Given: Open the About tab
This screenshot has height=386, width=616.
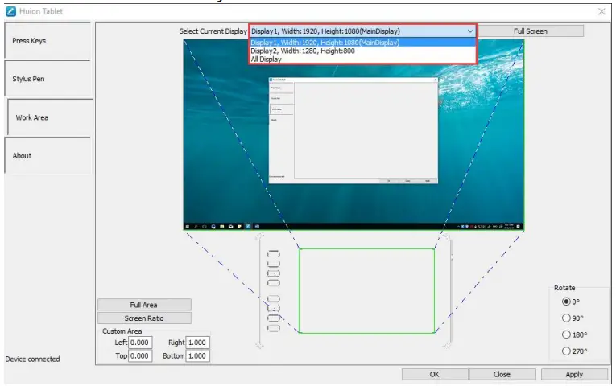Looking at the screenshot, I should 48,156.
